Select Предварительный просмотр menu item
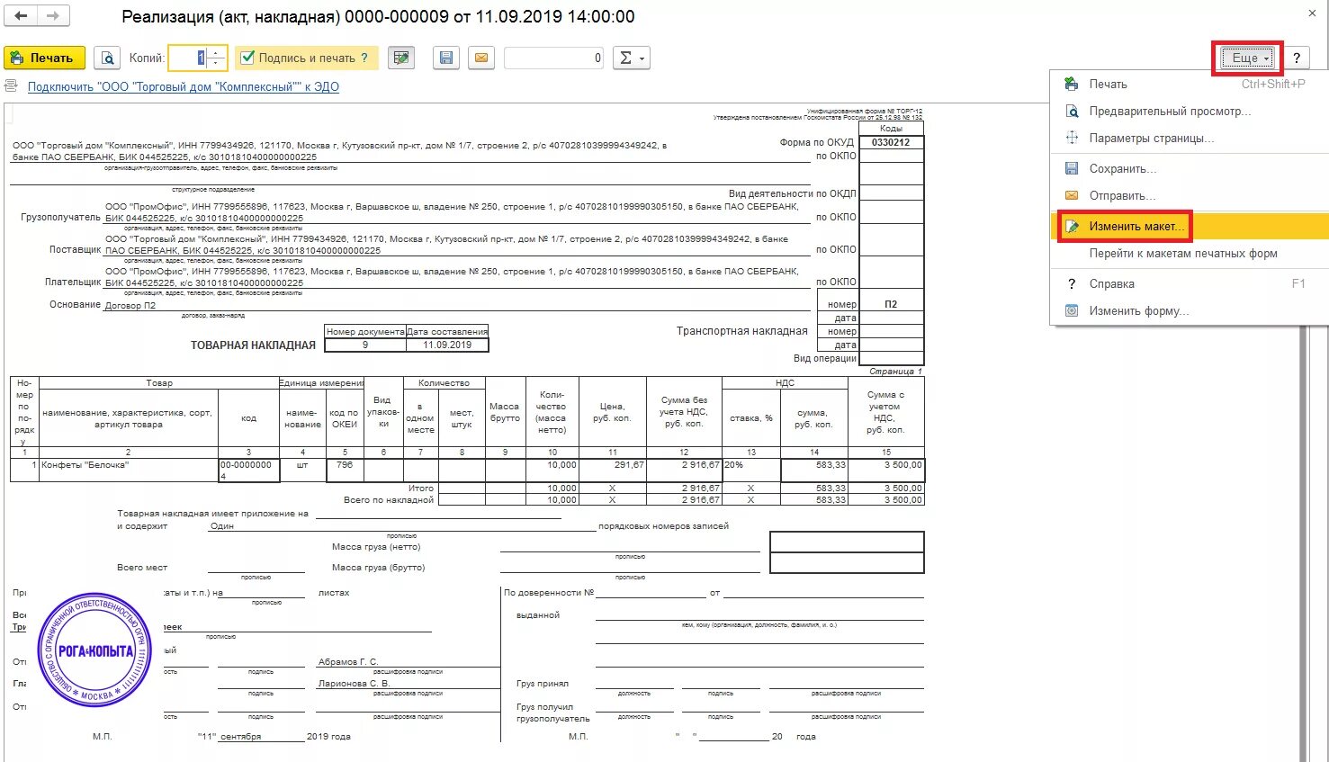This screenshot has width=1329, height=762. [x=1188, y=111]
